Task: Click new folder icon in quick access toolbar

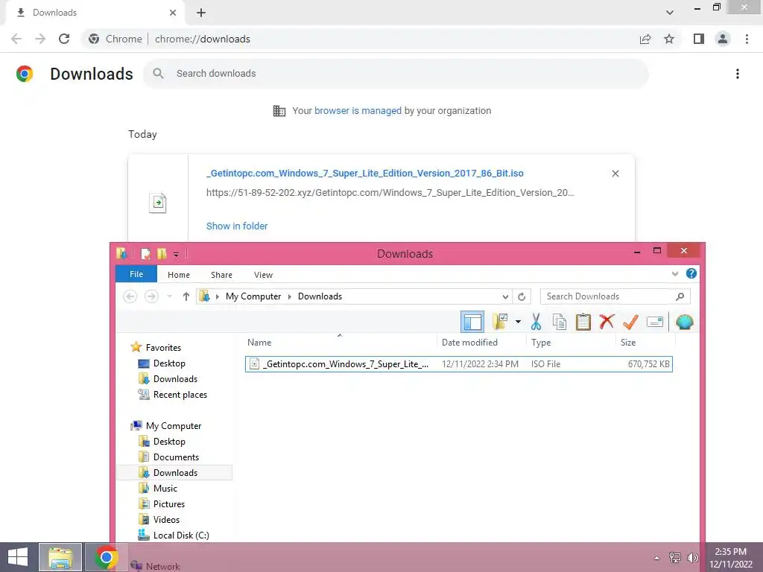Action: tap(162, 253)
